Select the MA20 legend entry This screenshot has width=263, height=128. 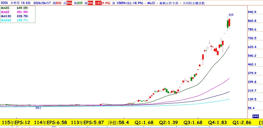[5, 8]
